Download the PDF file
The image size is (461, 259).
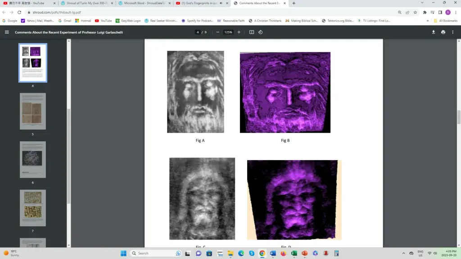434,32
